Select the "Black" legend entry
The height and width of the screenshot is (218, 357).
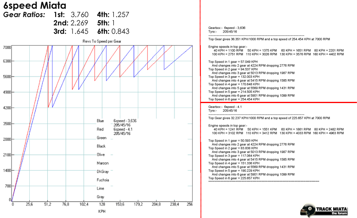(x=101, y=146)
